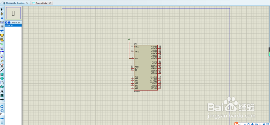Select the 2D Graphics Arc tool

(2, 83)
